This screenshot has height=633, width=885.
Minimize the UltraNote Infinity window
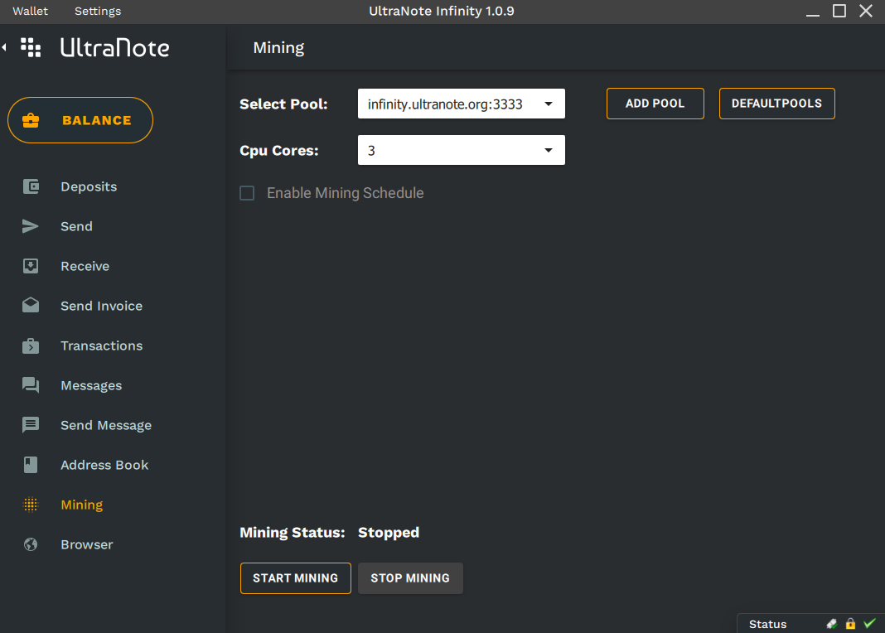(x=813, y=15)
